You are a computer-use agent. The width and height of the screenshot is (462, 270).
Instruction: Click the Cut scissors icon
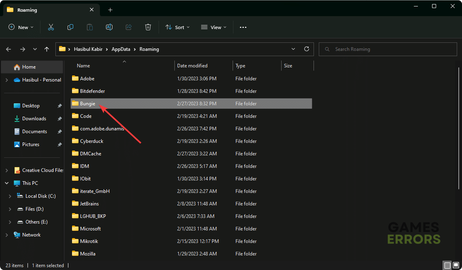(51, 27)
